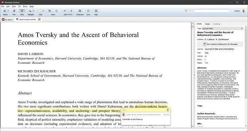Click the authors D. Laibson, R. Zeckhauser

(x=217, y=39)
